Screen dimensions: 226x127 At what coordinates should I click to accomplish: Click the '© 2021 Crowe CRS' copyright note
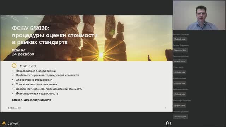[x=14, y=108]
